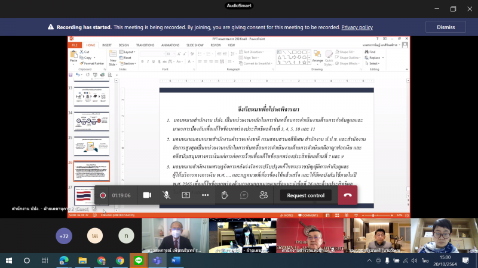478x268 pixels.
Task: Raise your hand in the meeting
Action: coord(225,195)
